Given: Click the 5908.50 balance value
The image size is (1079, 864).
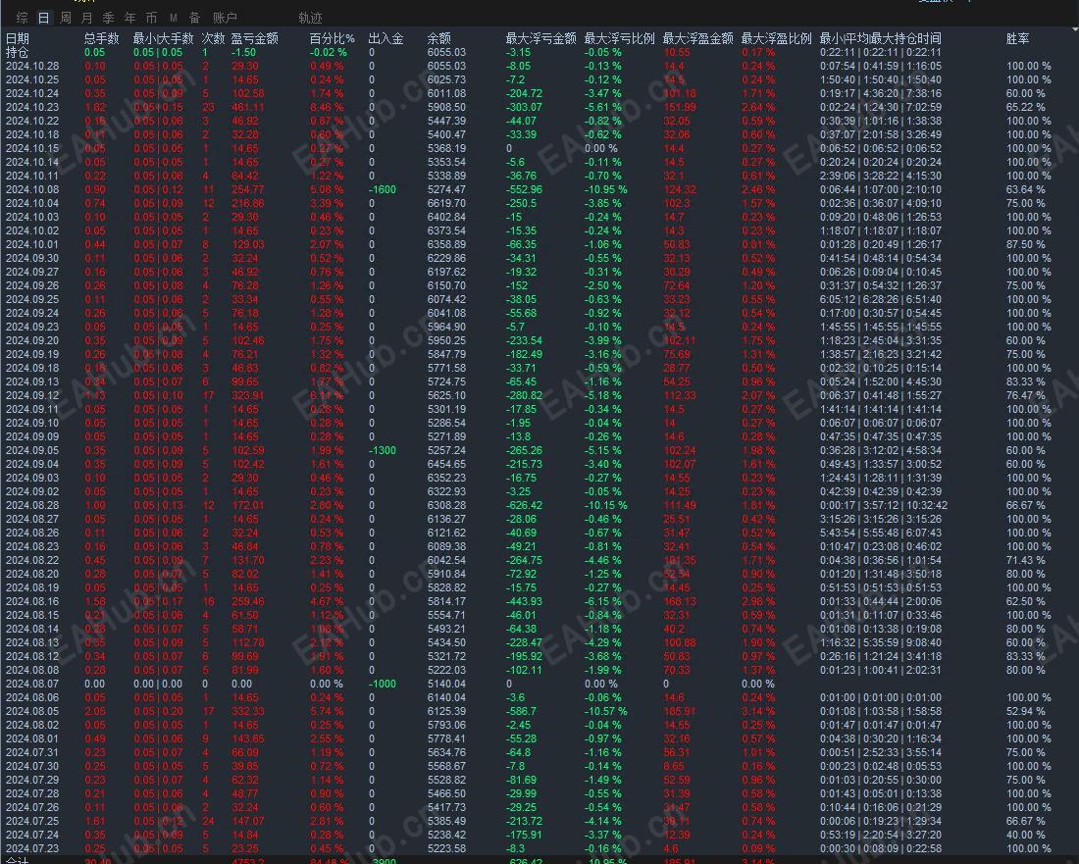Looking at the screenshot, I should point(446,107).
